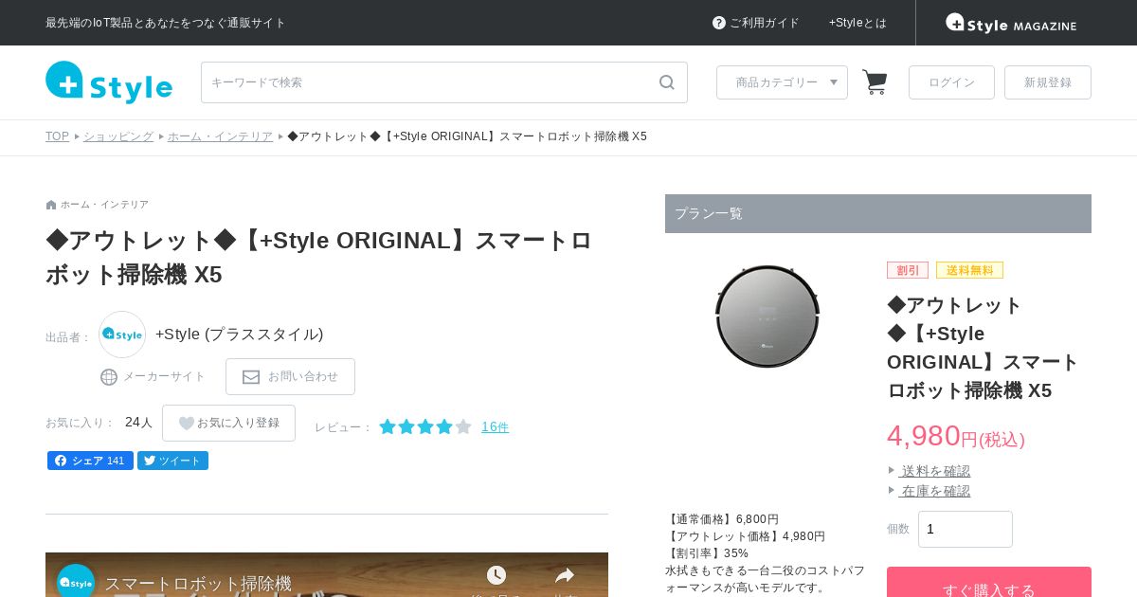Open +Style Magazine logo link

(1011, 23)
